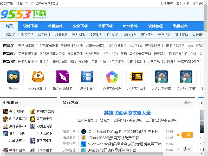Open the 系统工具 category
This screenshot has height=156, width=208.
click(27, 35)
